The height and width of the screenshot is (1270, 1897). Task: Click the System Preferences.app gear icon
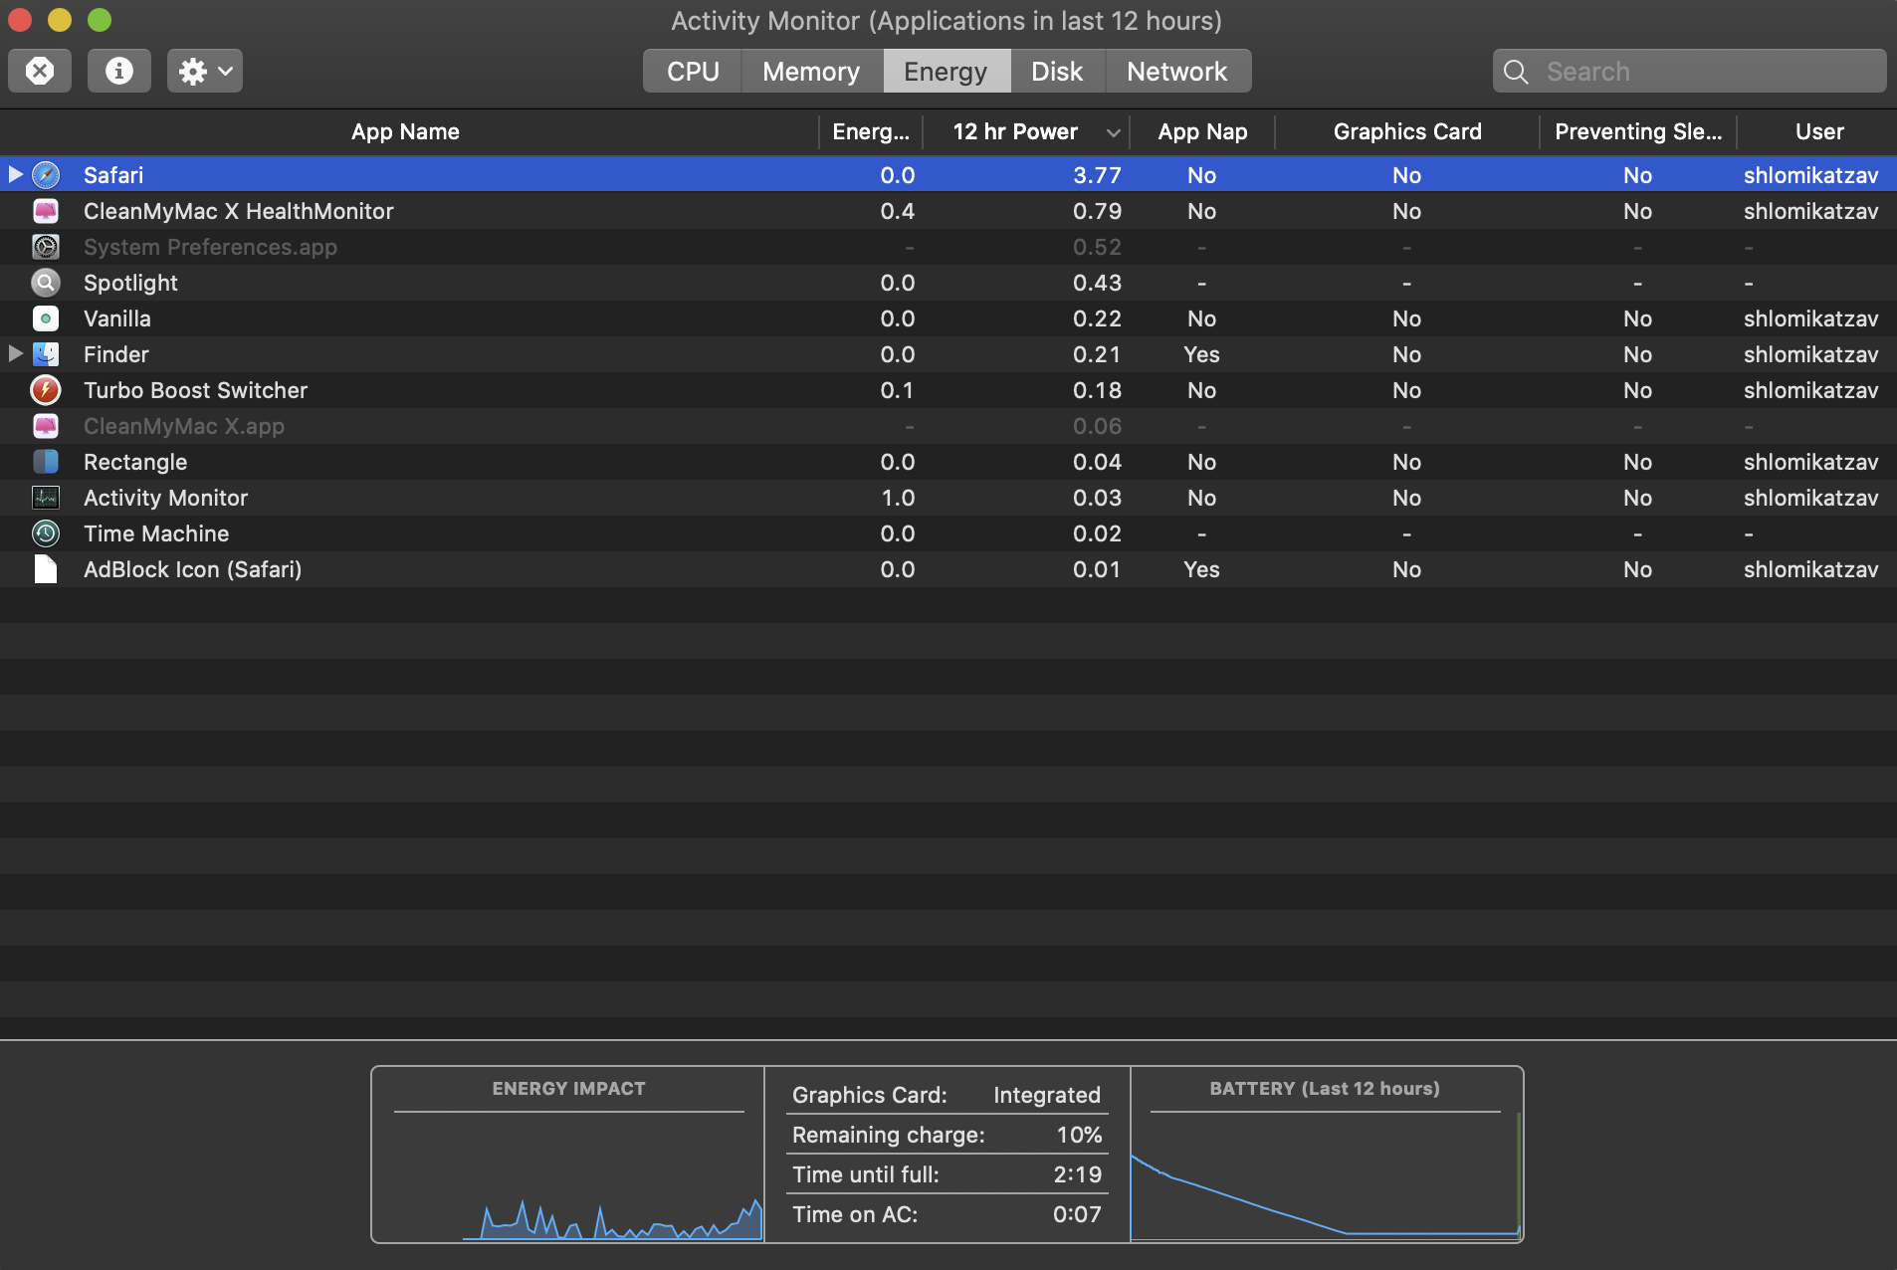pos(46,247)
